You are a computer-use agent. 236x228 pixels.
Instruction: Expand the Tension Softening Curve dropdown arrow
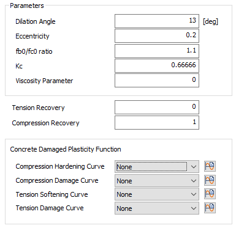[193, 194]
